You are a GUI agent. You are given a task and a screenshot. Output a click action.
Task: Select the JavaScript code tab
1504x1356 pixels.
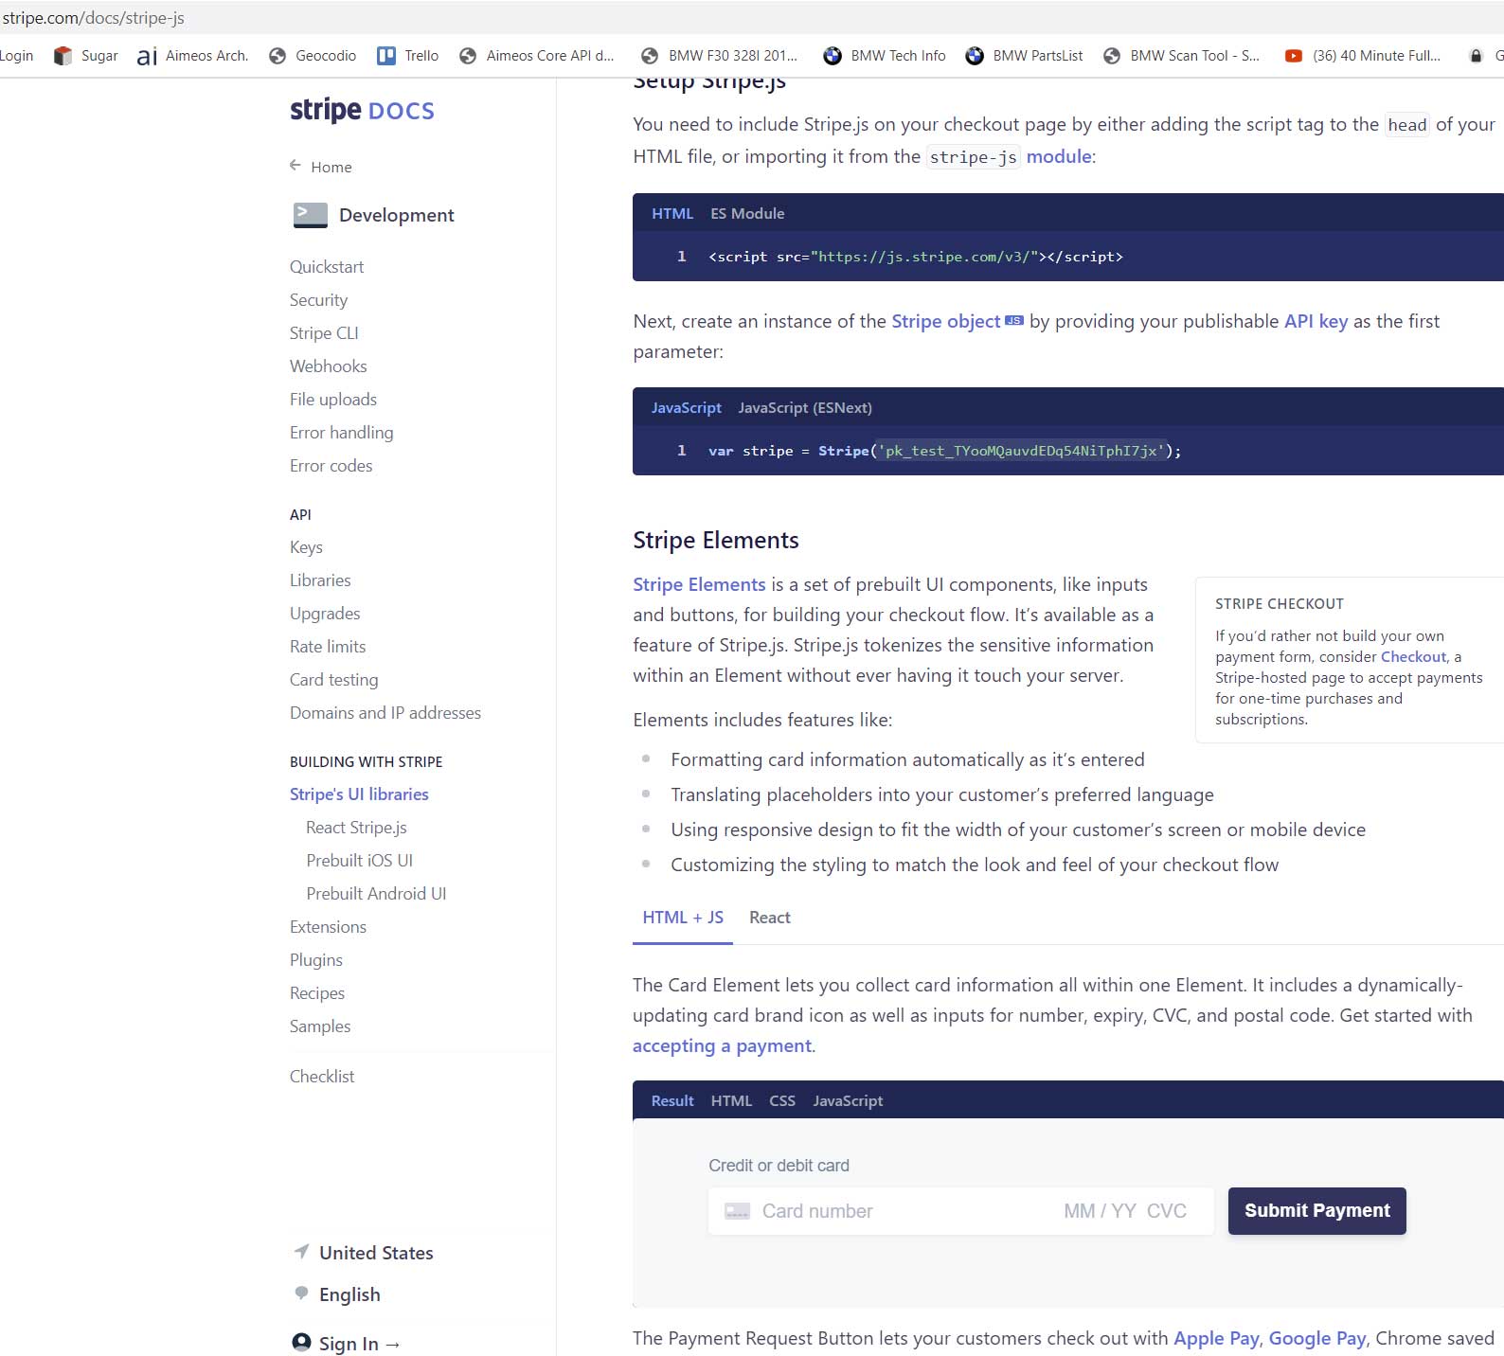[686, 407]
